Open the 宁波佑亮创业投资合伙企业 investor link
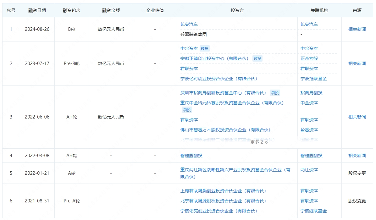Viewport: 376px width, 220px height. click(x=219, y=211)
